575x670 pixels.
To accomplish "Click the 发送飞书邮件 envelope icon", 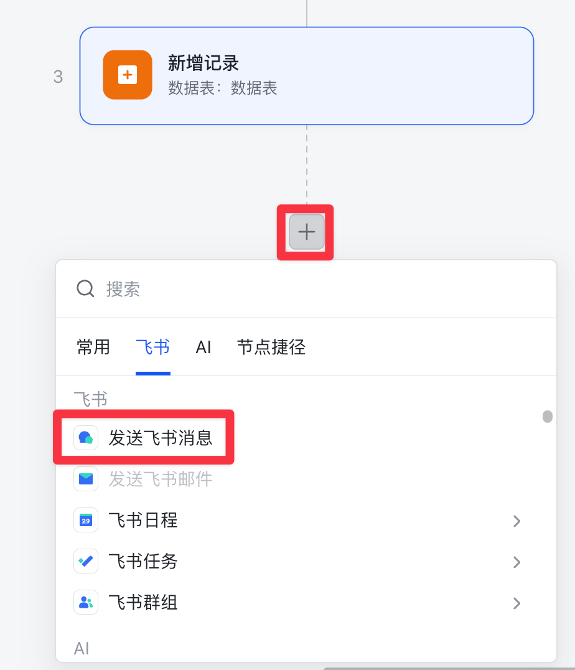I will [86, 479].
